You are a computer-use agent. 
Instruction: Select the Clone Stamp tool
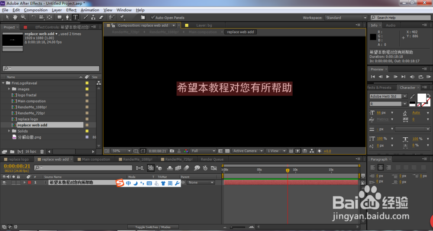(x=94, y=17)
